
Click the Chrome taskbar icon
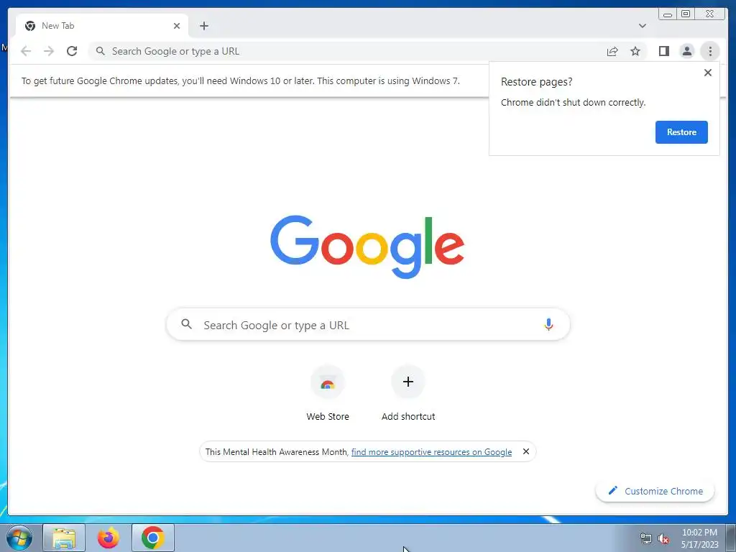[153, 538]
